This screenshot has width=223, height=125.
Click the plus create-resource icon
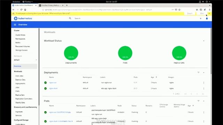coord(201,18)
